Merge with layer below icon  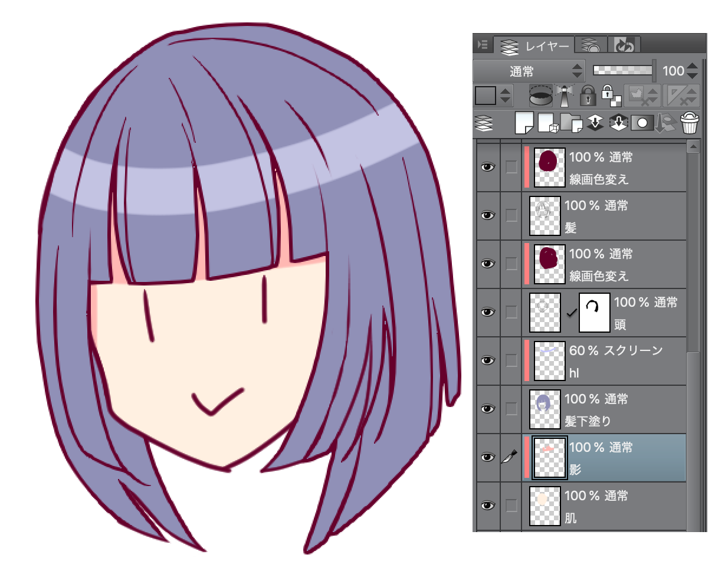pos(618,123)
